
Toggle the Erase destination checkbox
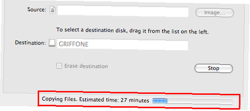tap(59, 66)
